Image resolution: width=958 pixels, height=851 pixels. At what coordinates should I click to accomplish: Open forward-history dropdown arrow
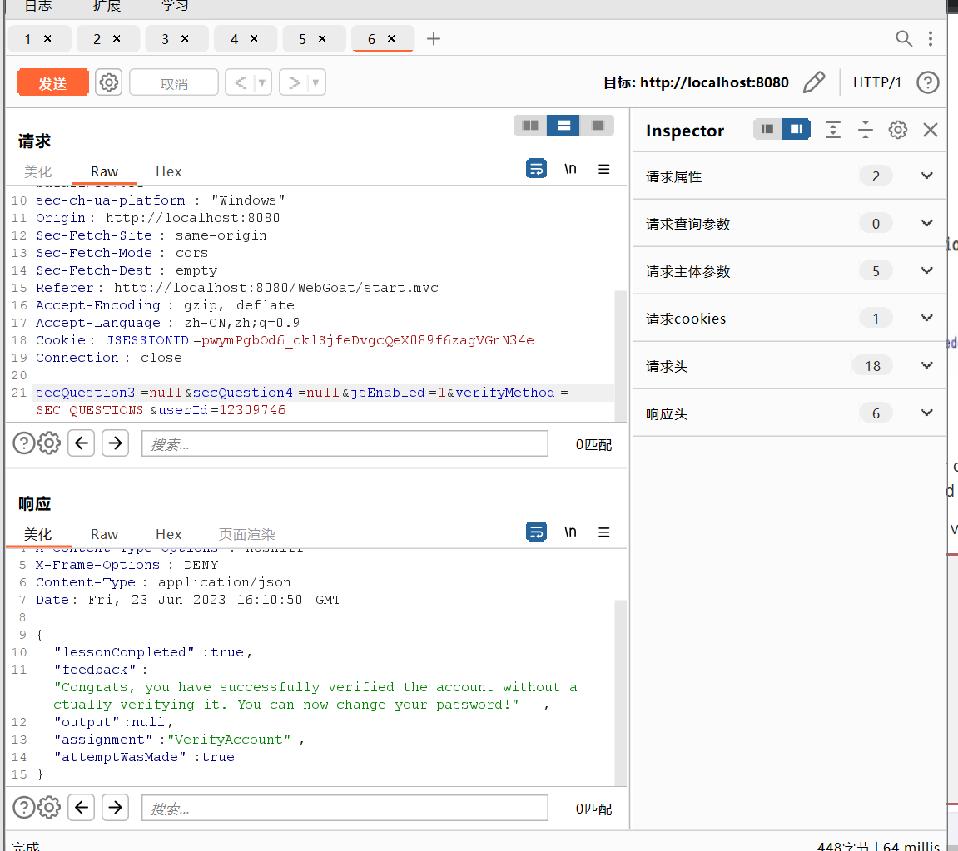click(x=316, y=82)
